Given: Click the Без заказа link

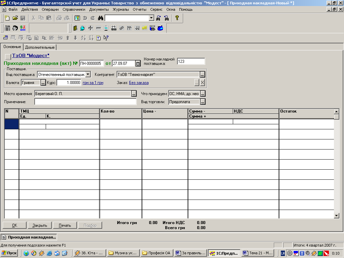Looking at the screenshot, I should (x=139, y=83).
